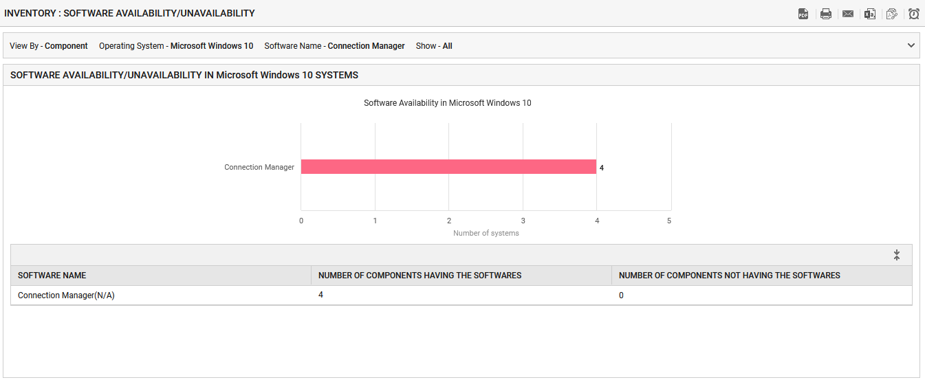This screenshot has width=925, height=380.
Task: Click the SOFTWARE AVAILABILITY/UNAVAILABILITY IN Microsoft Windows 10 SYSTEMS heading
Action: 184,75
